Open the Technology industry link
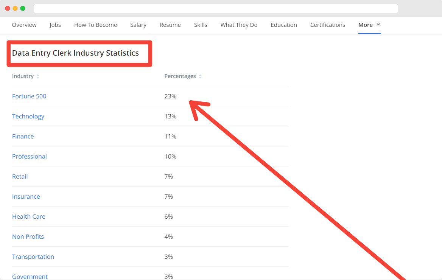This screenshot has height=280, width=442. tap(28, 116)
